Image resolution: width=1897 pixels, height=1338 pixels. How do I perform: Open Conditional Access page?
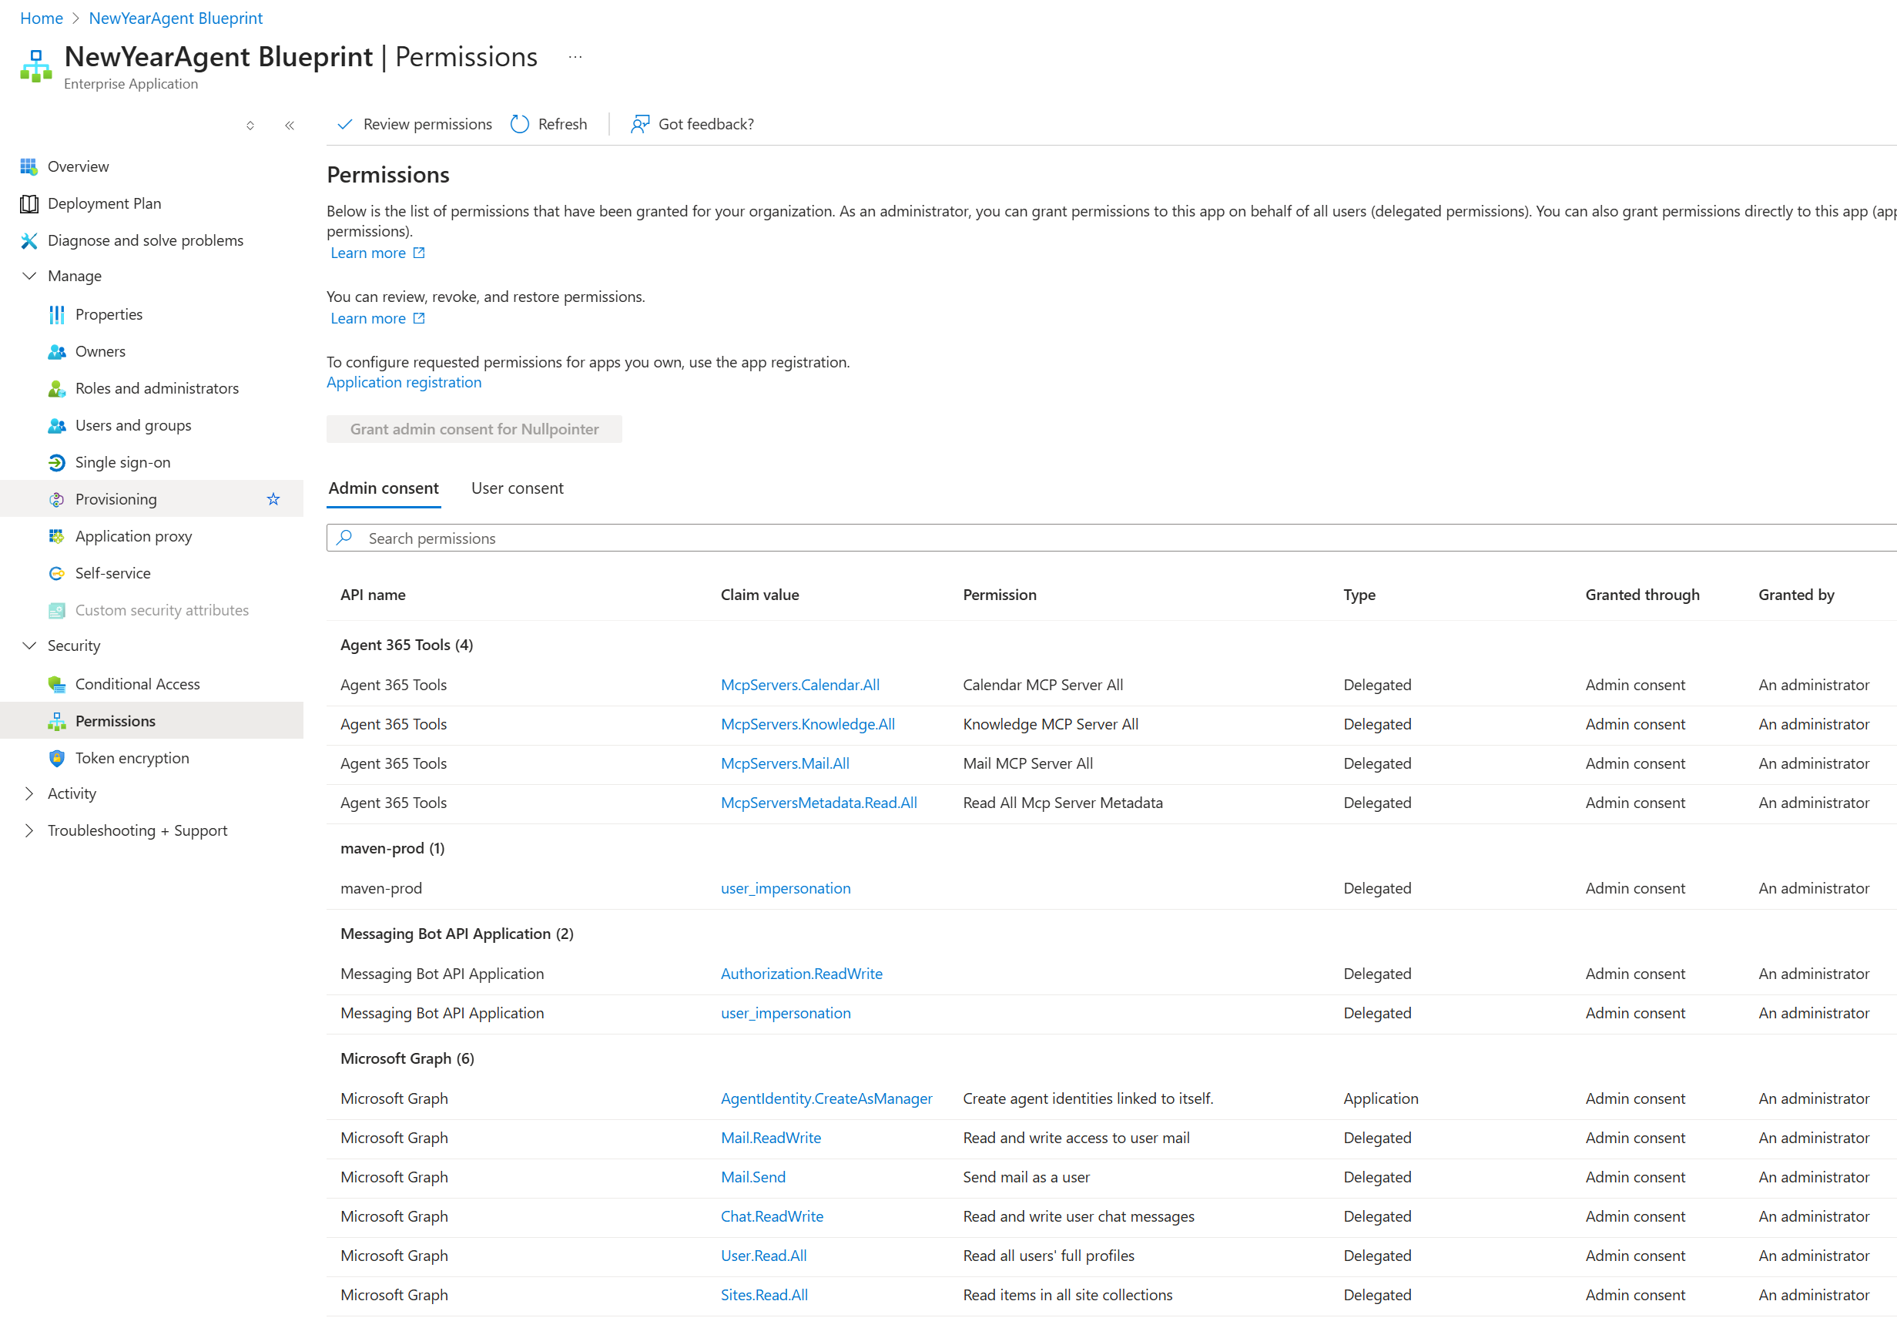pyautogui.click(x=137, y=683)
